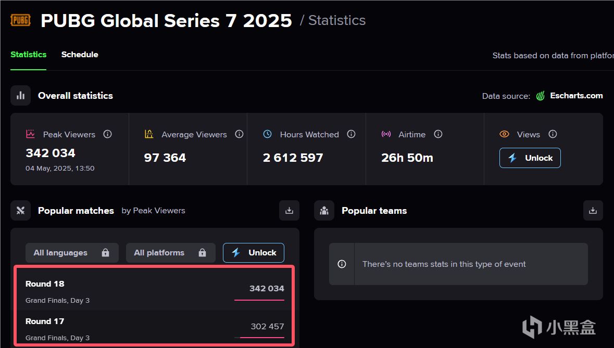Open the All platforms dropdown
The height and width of the screenshot is (348, 614).
coord(171,253)
